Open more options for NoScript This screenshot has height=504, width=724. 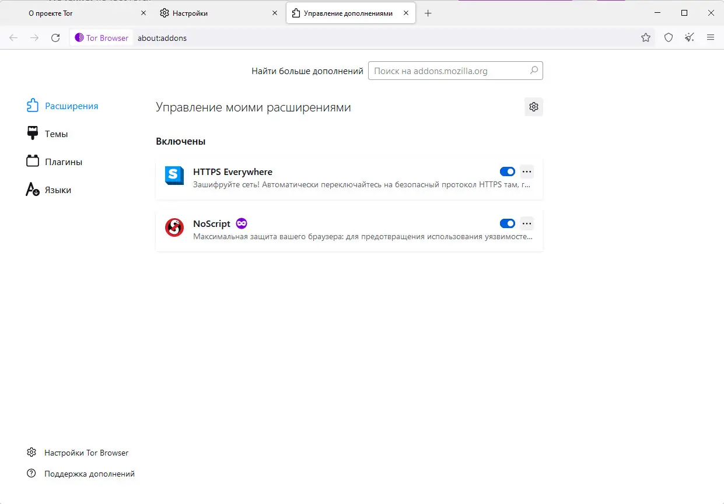click(527, 223)
